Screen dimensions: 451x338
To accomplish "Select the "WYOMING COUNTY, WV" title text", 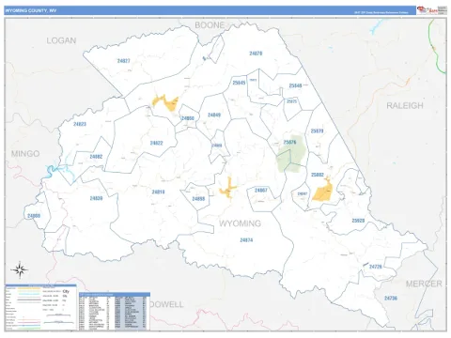I will 31,10.
